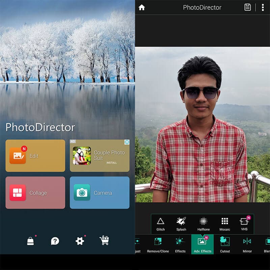The height and width of the screenshot is (270, 270).
Task: Tap the Couple Photo Suit ad thumbnail
Action: [x=82, y=156]
